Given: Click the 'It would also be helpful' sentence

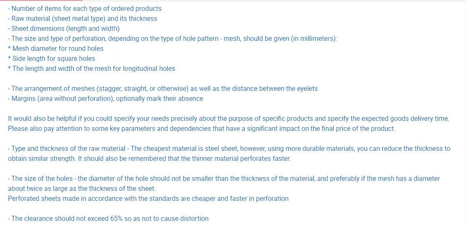Looking at the screenshot, I should [x=167, y=119].
